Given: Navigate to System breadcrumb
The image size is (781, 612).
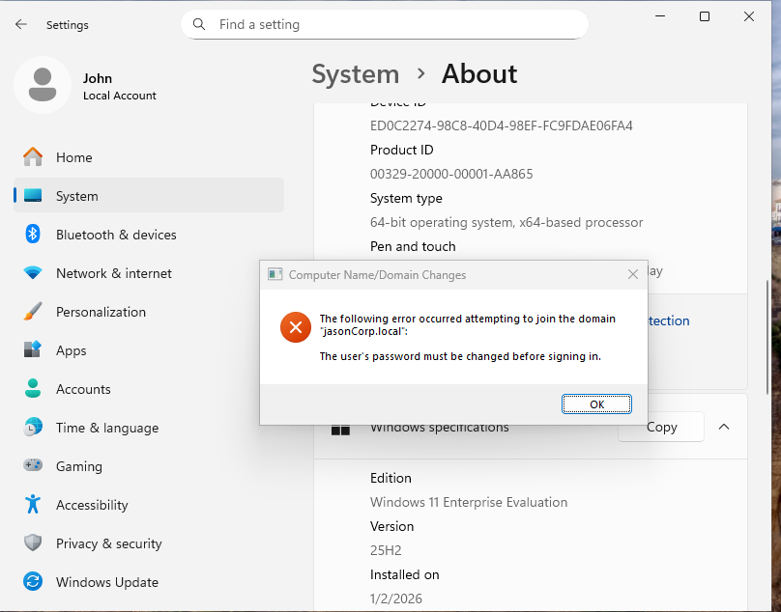Looking at the screenshot, I should pos(355,74).
